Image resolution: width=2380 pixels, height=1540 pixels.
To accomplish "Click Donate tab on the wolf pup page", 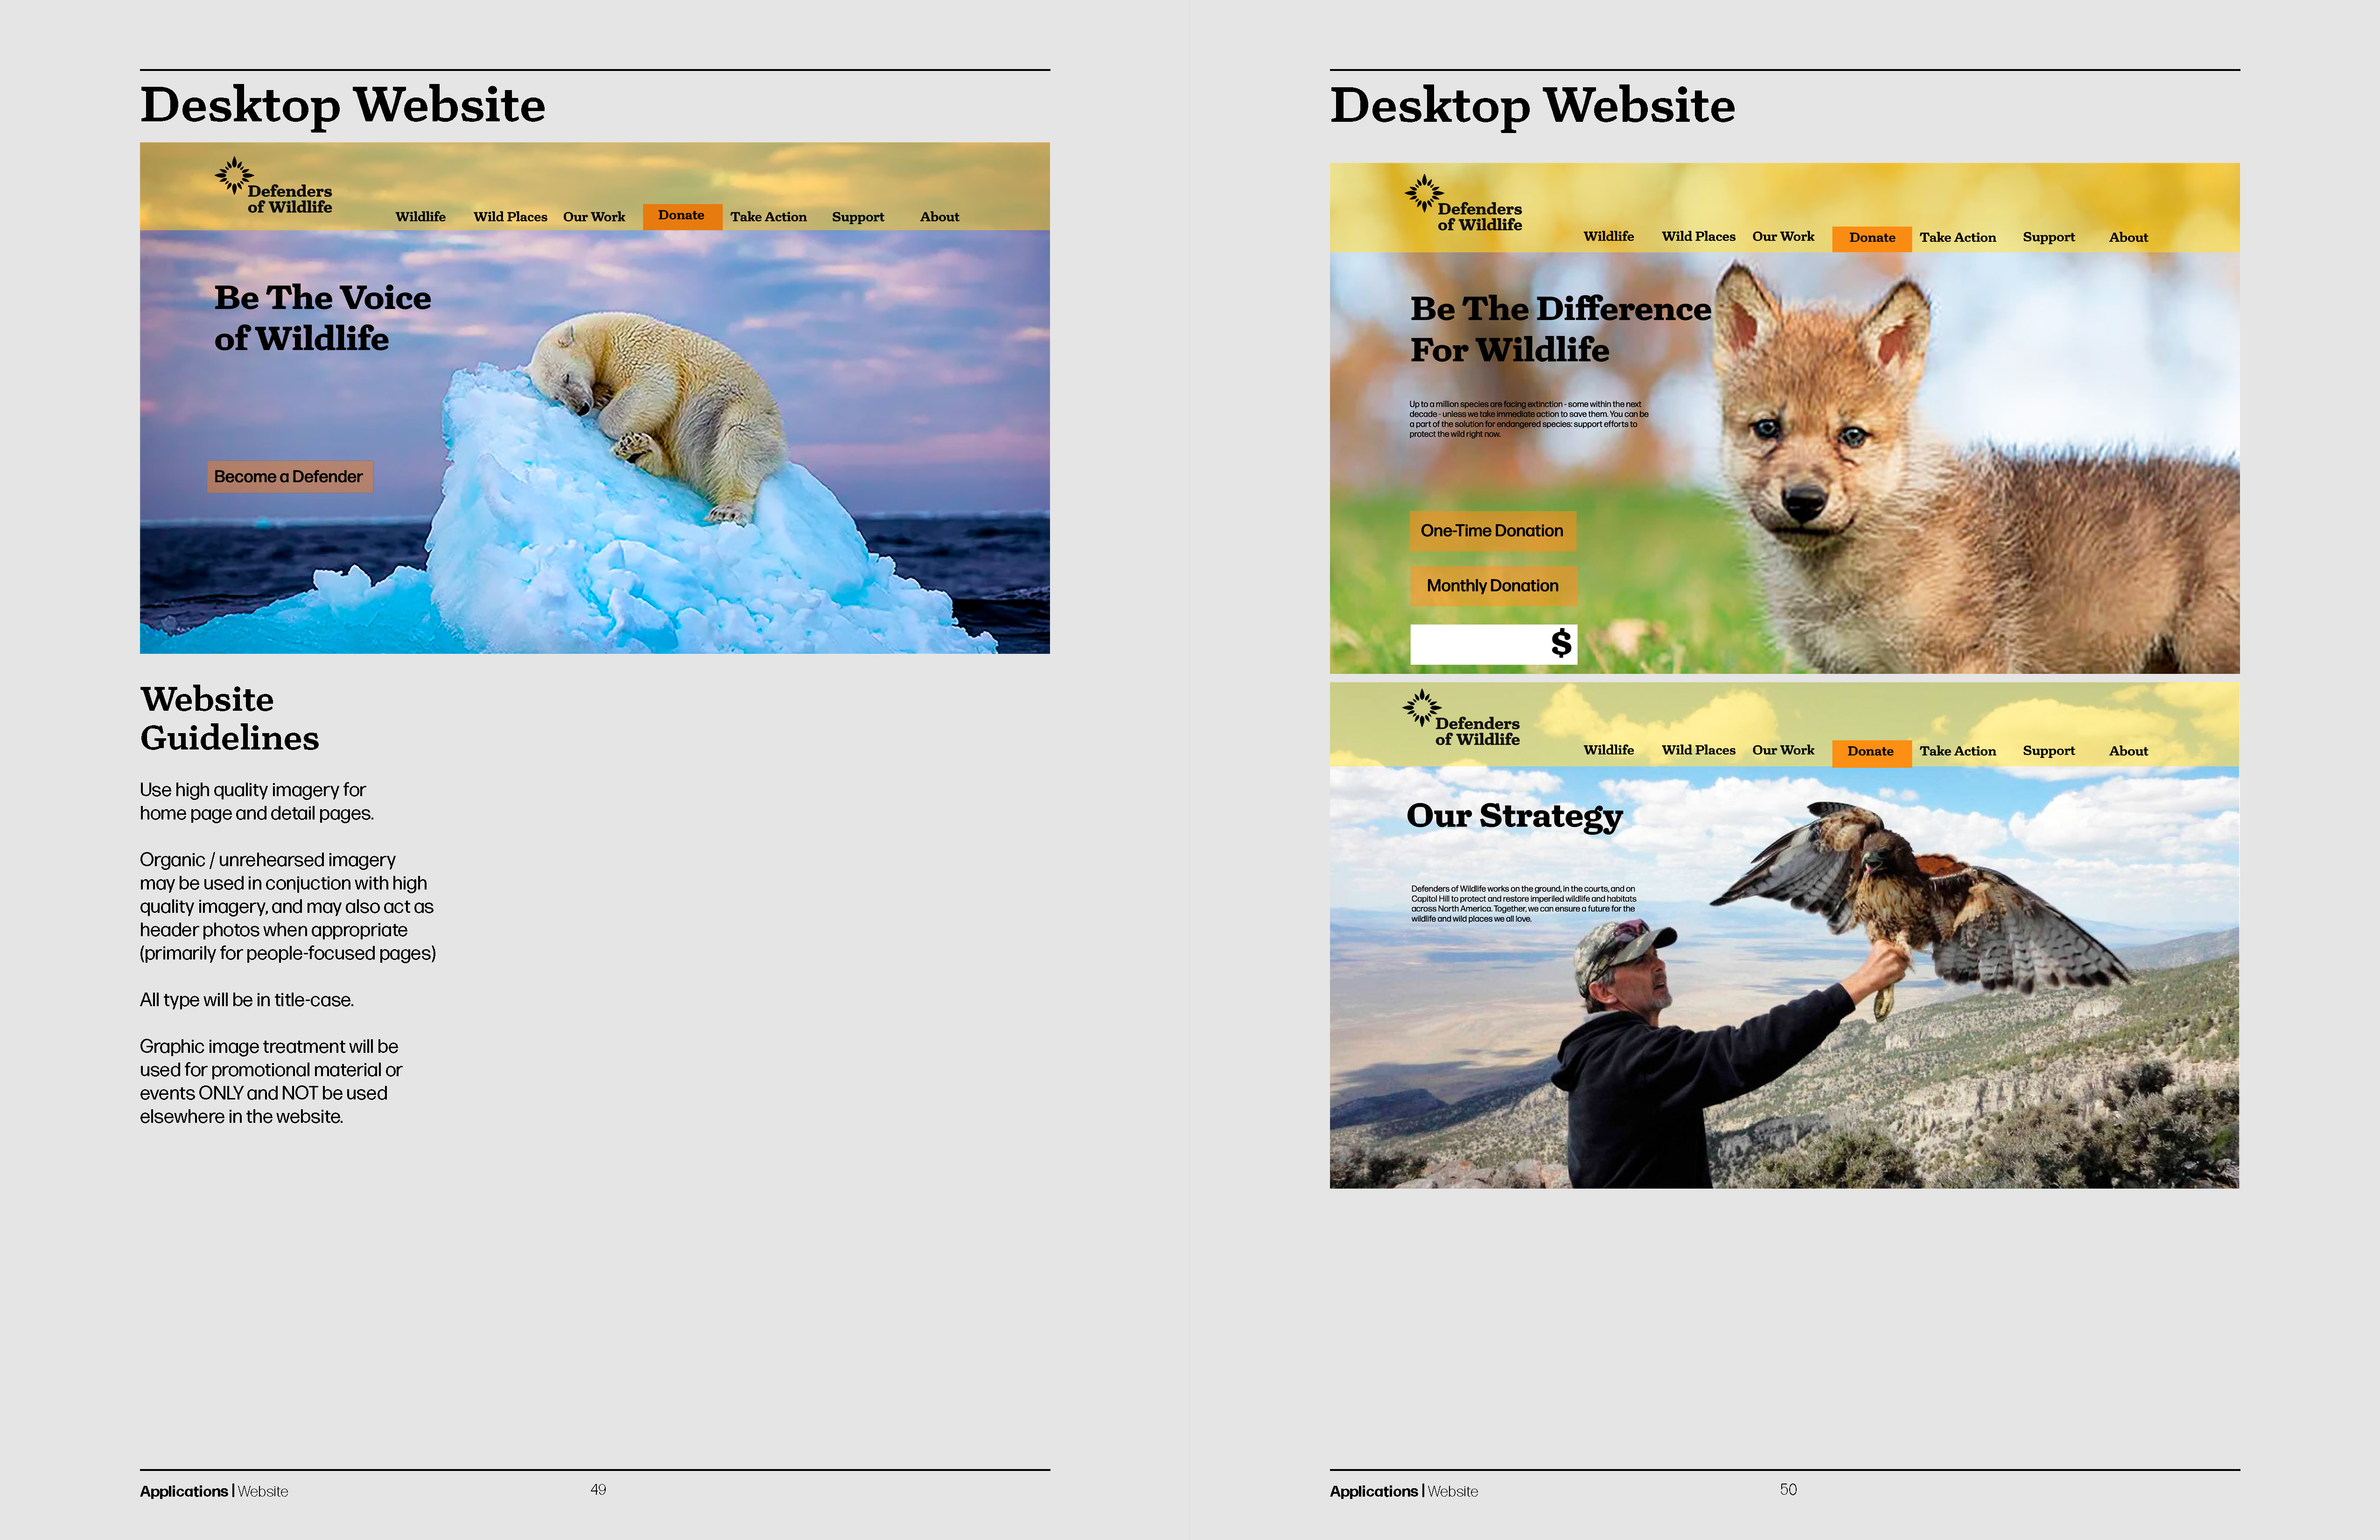I will 1871,238.
